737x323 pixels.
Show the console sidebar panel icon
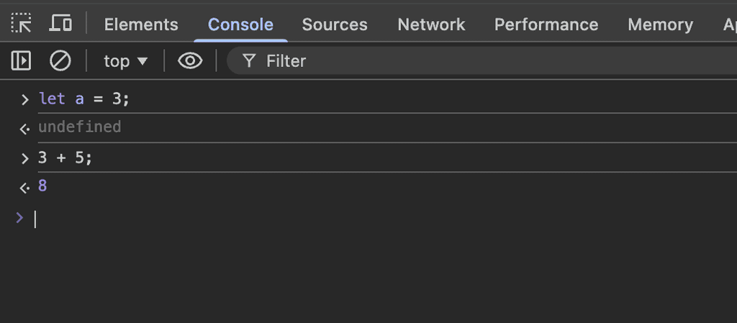[22, 61]
